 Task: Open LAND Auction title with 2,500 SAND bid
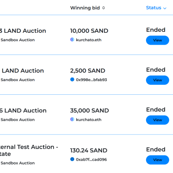click(23, 71)
